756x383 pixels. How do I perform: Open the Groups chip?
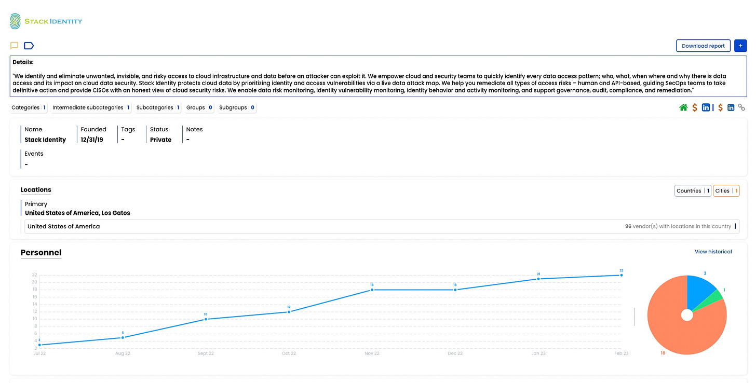199,107
